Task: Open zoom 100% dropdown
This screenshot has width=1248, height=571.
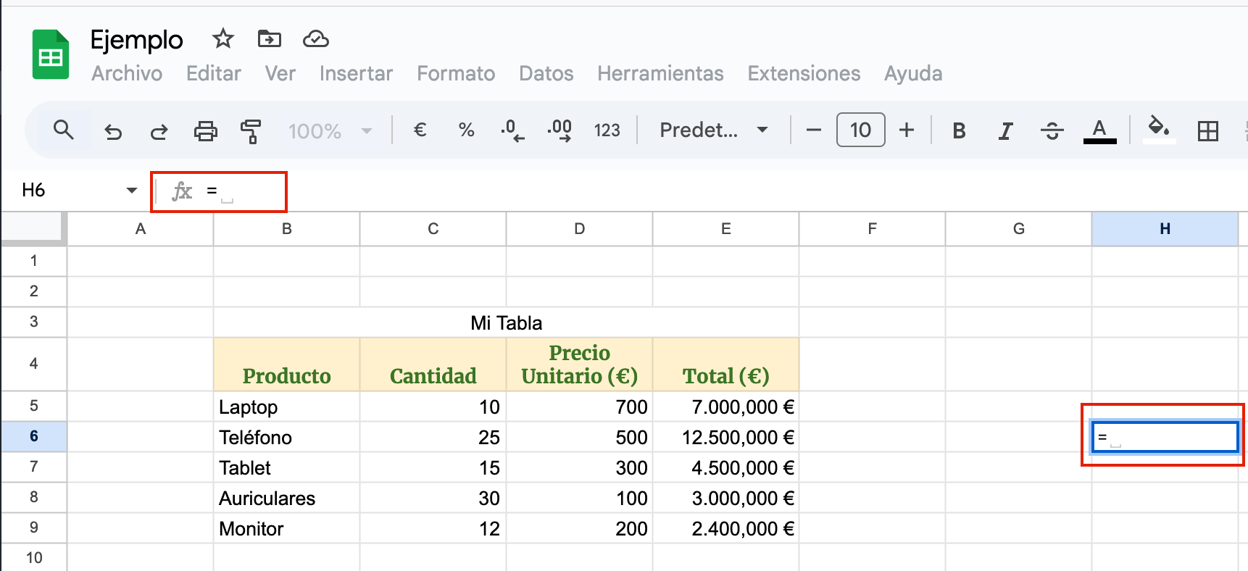Action: click(x=330, y=131)
